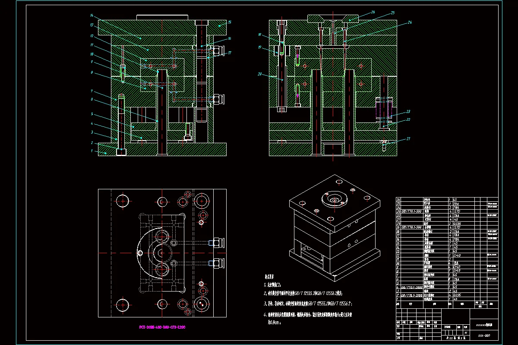Click balloon number 21 in right section view
Viewport: 518px width, 345px height.
coord(408,138)
